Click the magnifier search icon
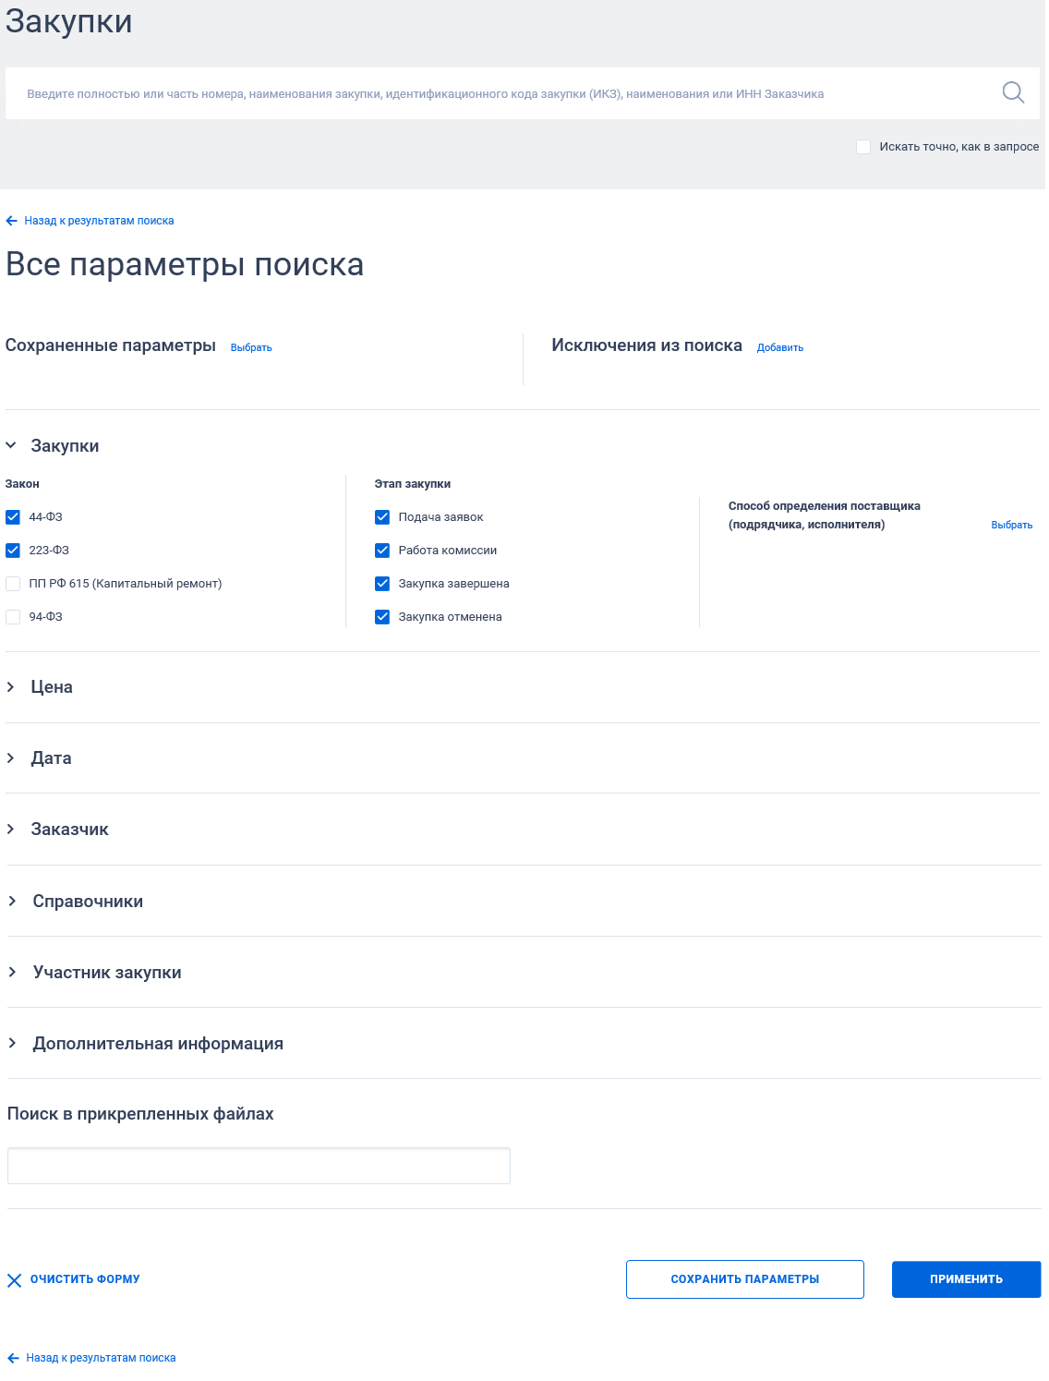 [1013, 92]
